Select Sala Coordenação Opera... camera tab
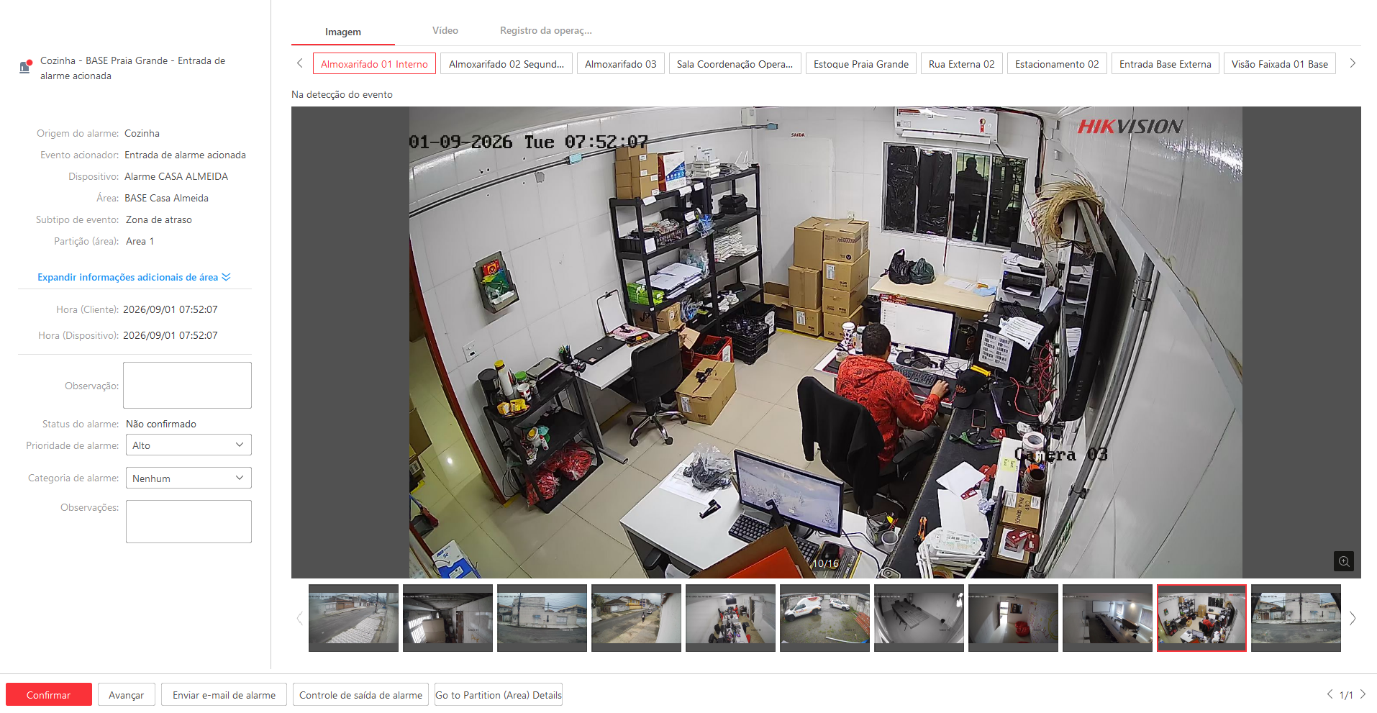 click(x=735, y=64)
